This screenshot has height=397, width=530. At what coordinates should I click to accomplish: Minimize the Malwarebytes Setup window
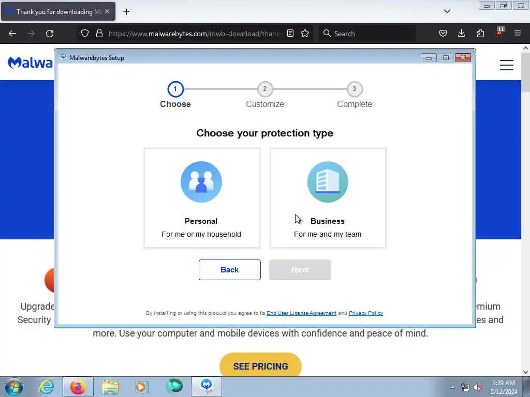pyautogui.click(x=429, y=58)
